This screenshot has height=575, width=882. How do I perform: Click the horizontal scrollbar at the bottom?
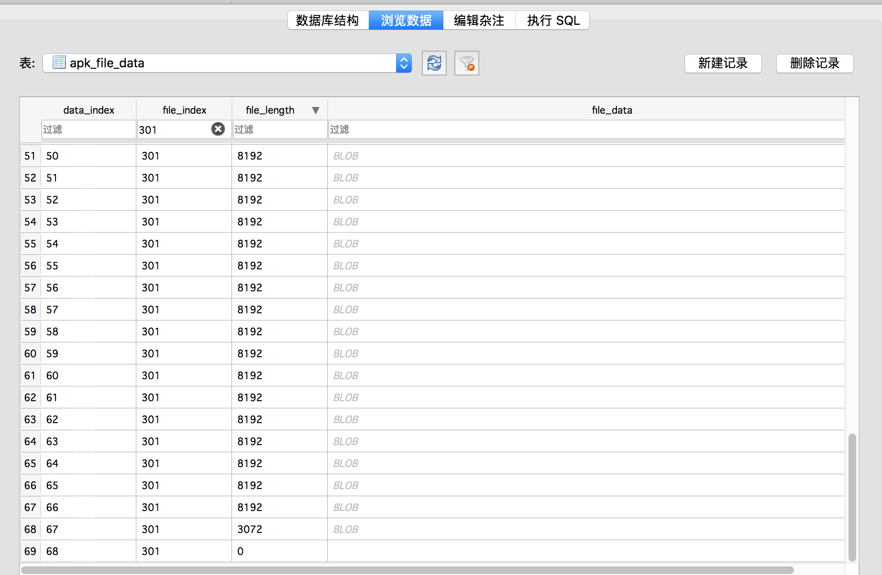click(x=407, y=570)
